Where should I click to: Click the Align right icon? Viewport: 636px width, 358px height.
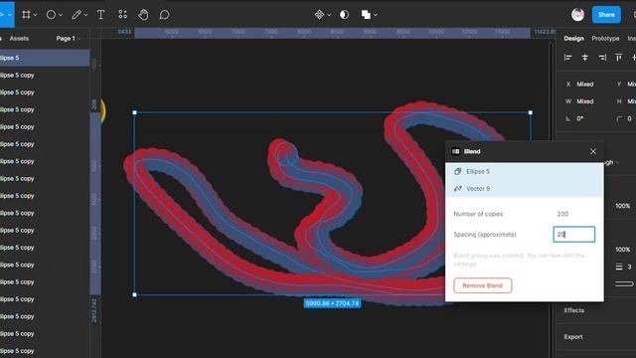(x=602, y=58)
